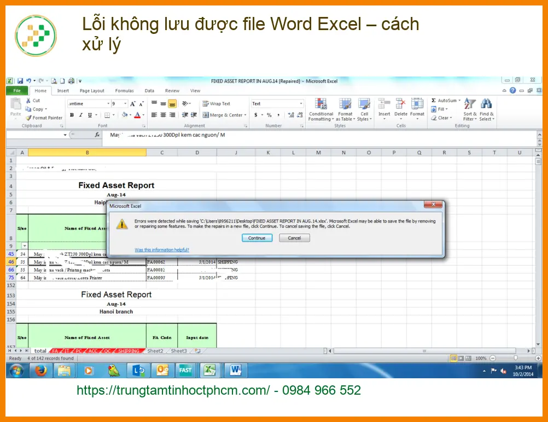The width and height of the screenshot is (548, 422).
Task: Click the Font Color letter A icon
Action: [x=138, y=115]
